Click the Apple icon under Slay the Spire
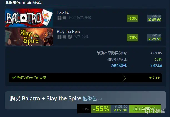This screenshot has height=117, width=170. tap(64, 37)
